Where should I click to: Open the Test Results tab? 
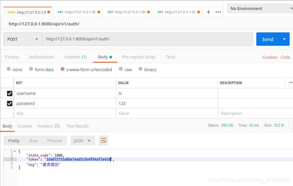[77, 126]
